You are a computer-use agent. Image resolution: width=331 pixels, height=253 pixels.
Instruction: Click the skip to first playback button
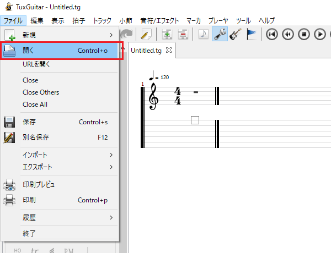[271, 34]
